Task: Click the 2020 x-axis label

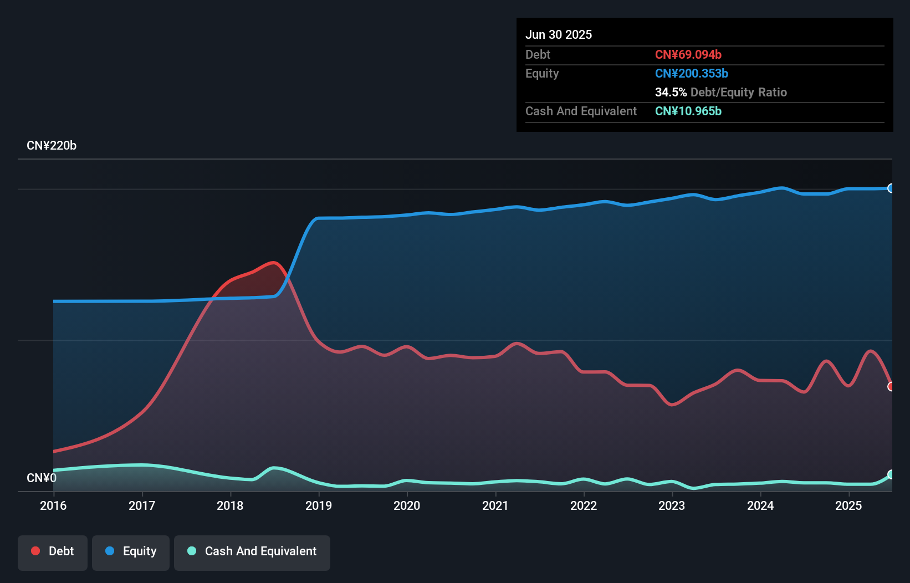Action: click(407, 505)
